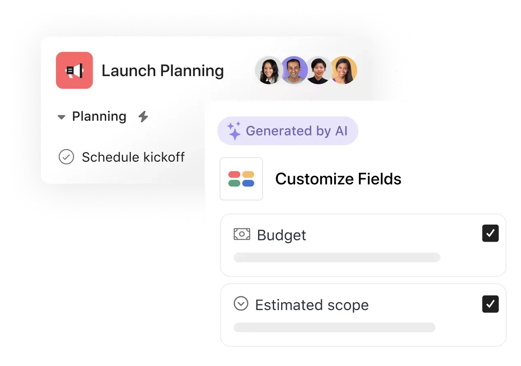Viewport: 521px width, 366px height.
Task: Click the circled chevron icon beside Estimated scope
Action: click(x=242, y=303)
